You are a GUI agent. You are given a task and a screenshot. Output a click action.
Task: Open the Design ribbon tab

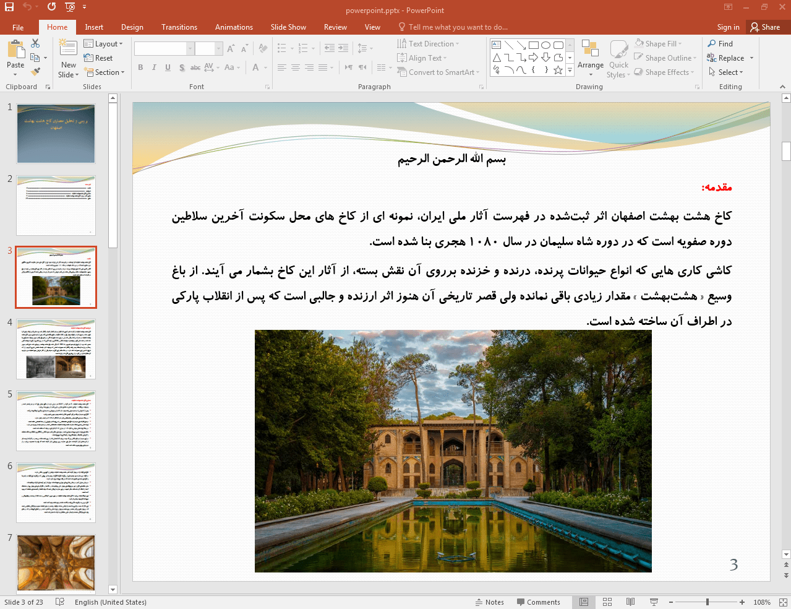pos(132,27)
